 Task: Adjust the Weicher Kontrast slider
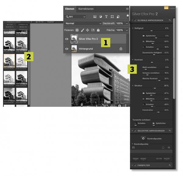point(156,81)
